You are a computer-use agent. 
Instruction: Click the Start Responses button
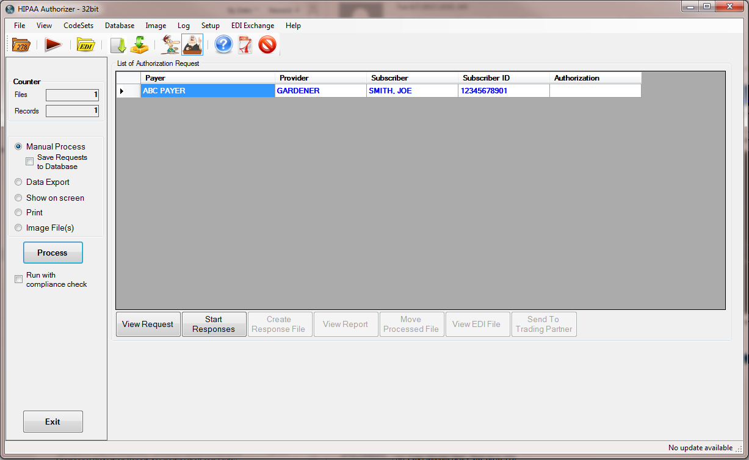214,324
